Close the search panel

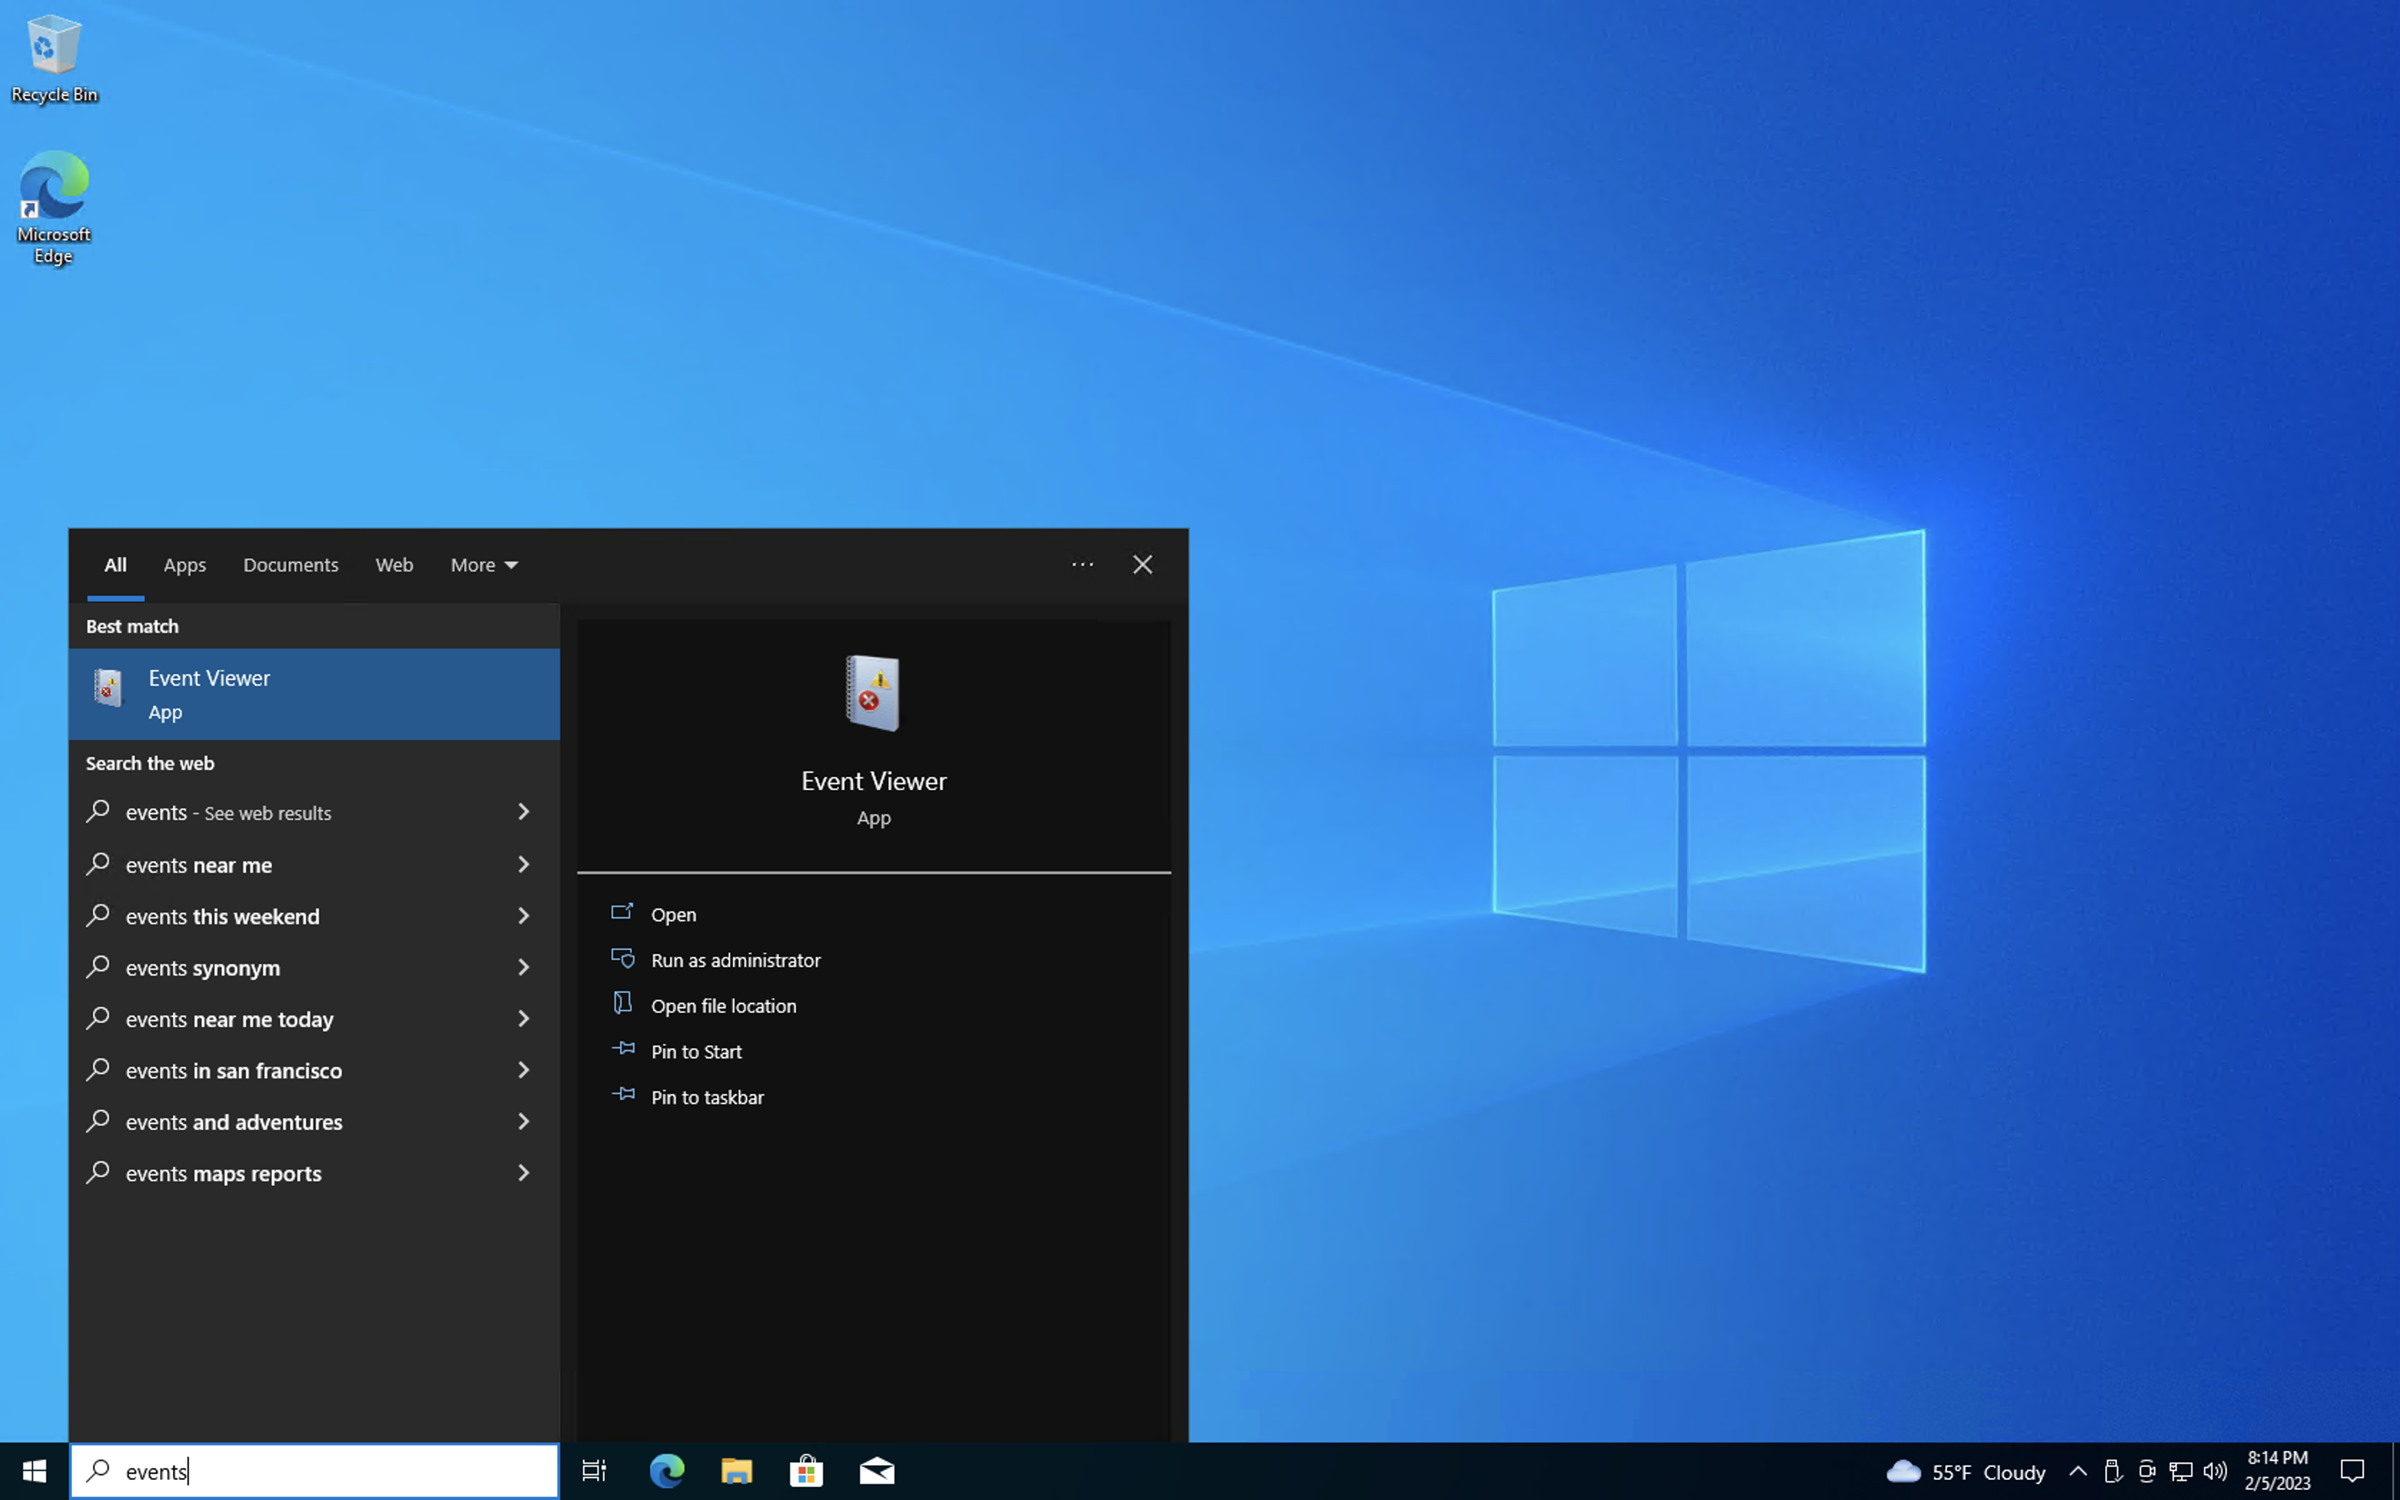1142,564
